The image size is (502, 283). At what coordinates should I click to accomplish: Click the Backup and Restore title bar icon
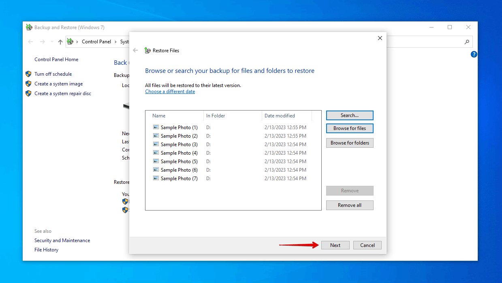point(29,28)
